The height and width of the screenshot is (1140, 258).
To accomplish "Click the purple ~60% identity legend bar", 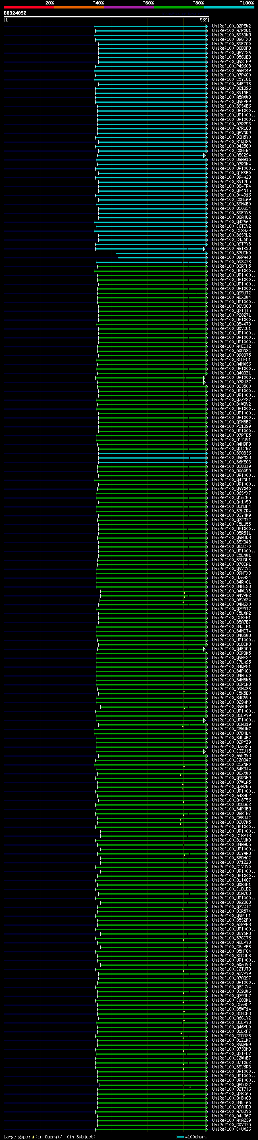I will coord(129,7).
